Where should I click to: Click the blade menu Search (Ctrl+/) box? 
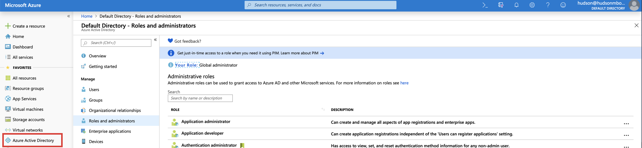click(116, 43)
